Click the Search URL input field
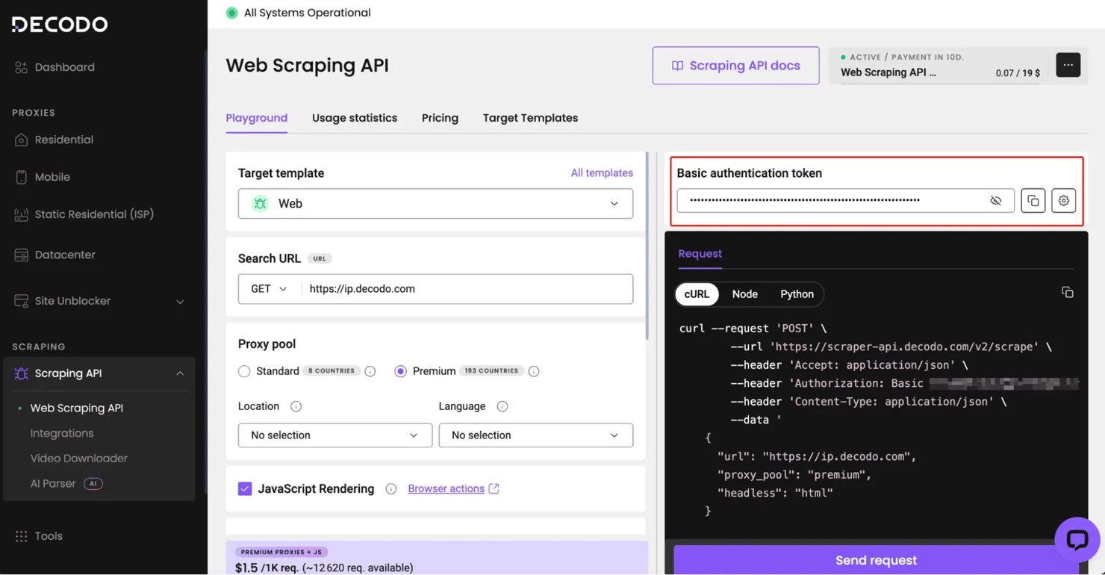This screenshot has width=1105, height=575. click(467, 289)
